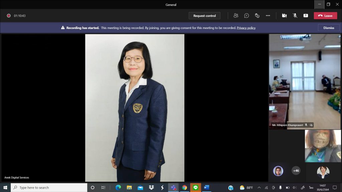The image size is (342, 192).
Task: Click the microphone in-use tray icon
Action: [280, 188]
